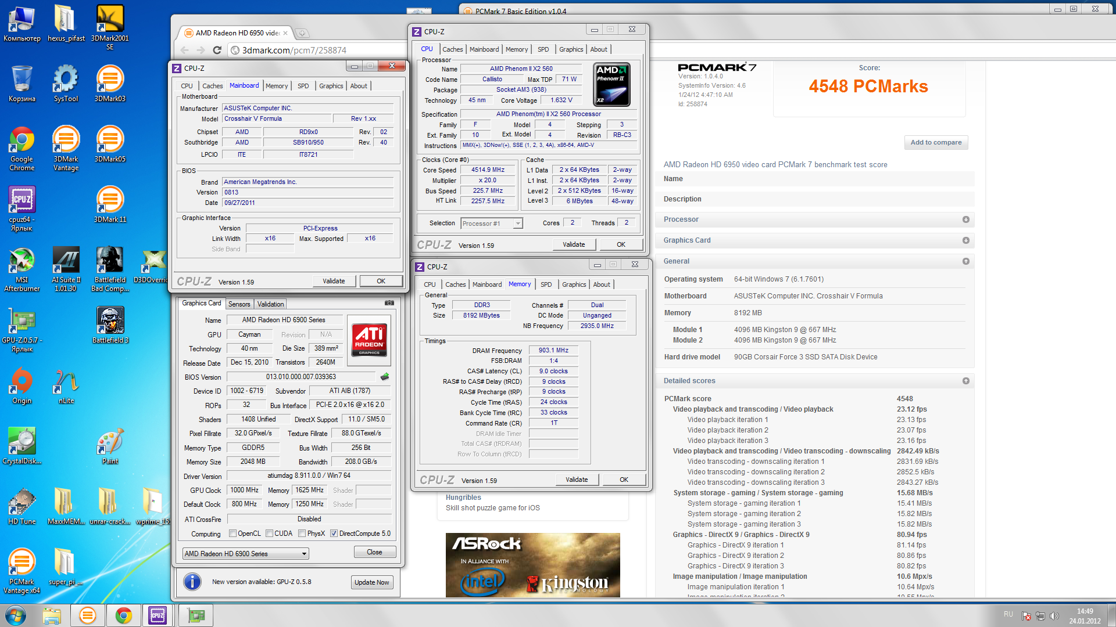The height and width of the screenshot is (627, 1116).
Task: Open CrystalDiskMark desktop icon
Action: coord(22,446)
